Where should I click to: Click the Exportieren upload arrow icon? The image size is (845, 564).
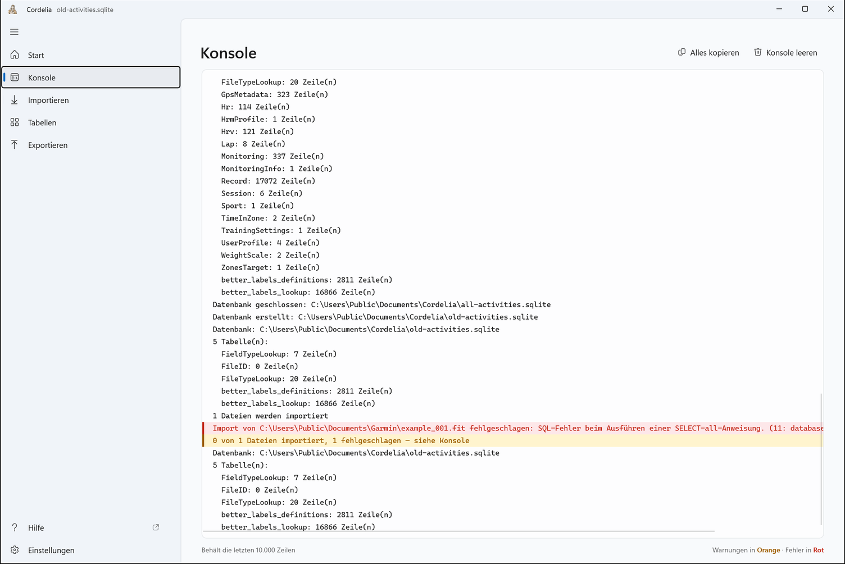[15, 145]
